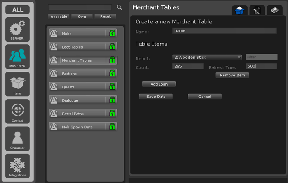Open the Integrations puzzle category
288x183 pixels.
[17, 166]
